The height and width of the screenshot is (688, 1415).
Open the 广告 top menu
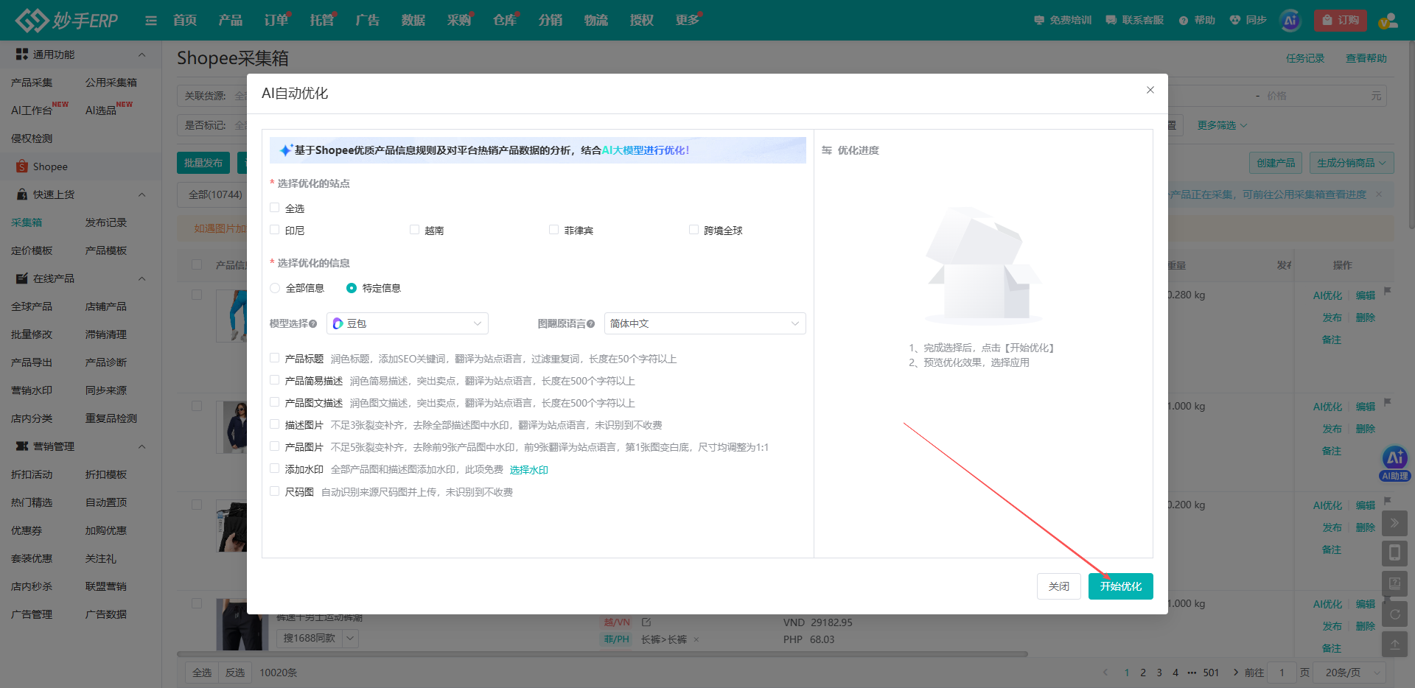[368, 20]
